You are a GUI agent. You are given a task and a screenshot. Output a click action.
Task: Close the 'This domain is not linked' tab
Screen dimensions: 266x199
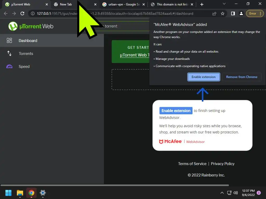click(192, 4)
